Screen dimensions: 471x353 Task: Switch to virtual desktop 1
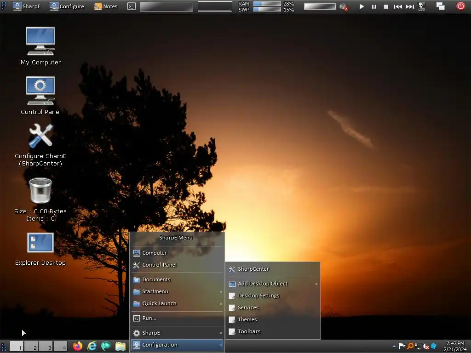[x=17, y=347]
